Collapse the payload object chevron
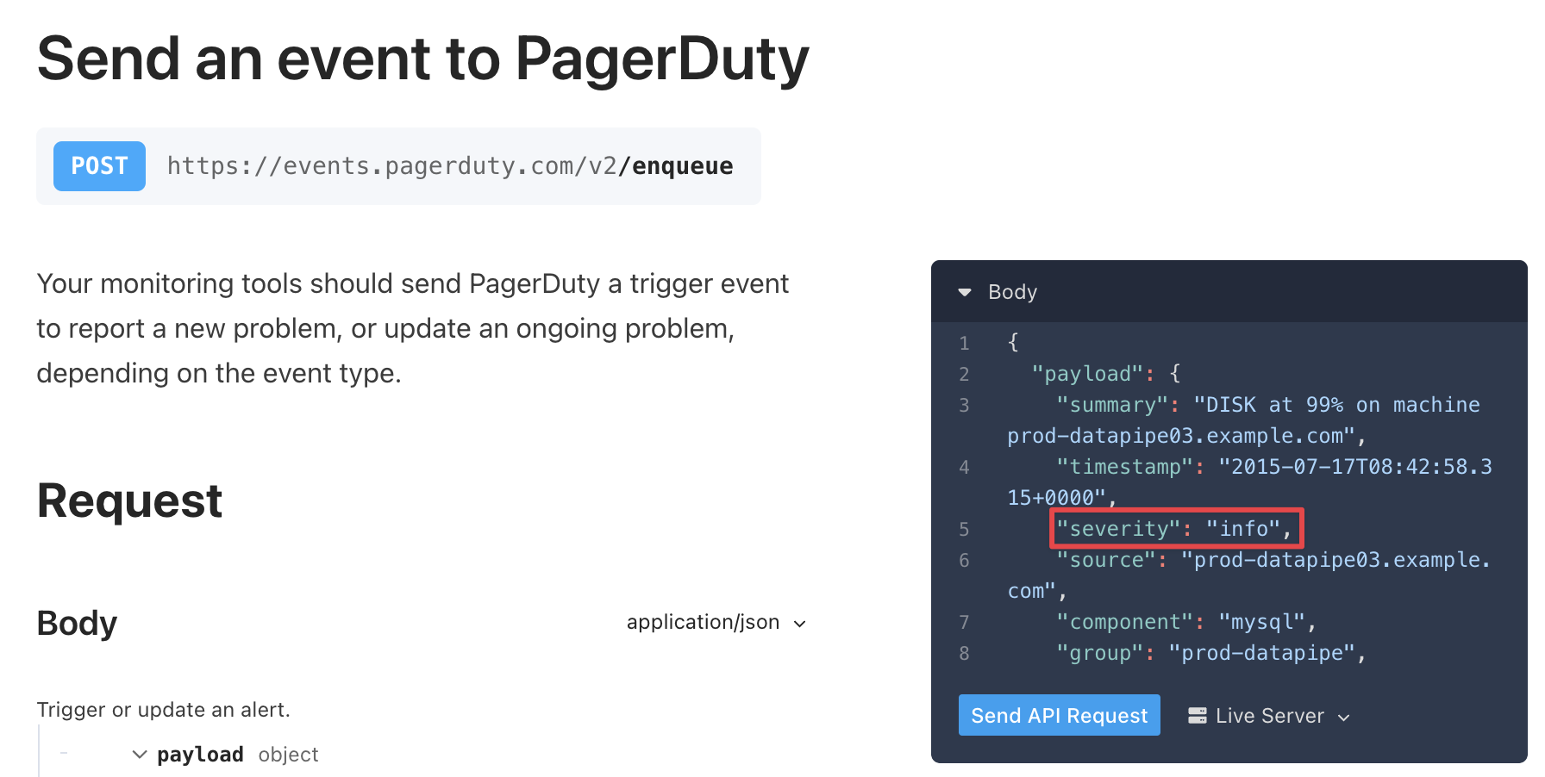This screenshot has width=1545, height=777. (140, 755)
